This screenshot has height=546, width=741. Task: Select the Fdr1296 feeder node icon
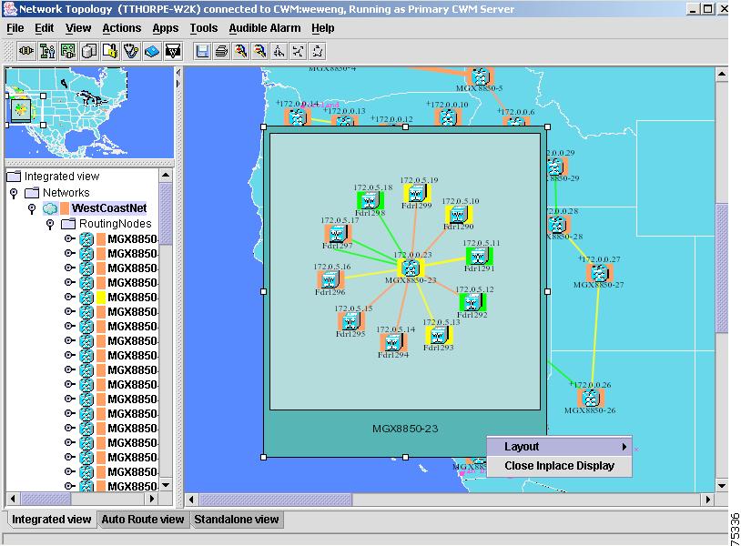pos(330,280)
